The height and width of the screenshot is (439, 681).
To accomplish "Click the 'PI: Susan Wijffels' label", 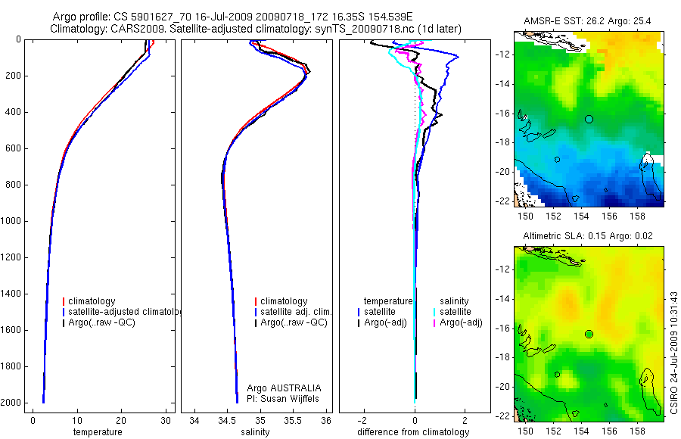I will [283, 399].
